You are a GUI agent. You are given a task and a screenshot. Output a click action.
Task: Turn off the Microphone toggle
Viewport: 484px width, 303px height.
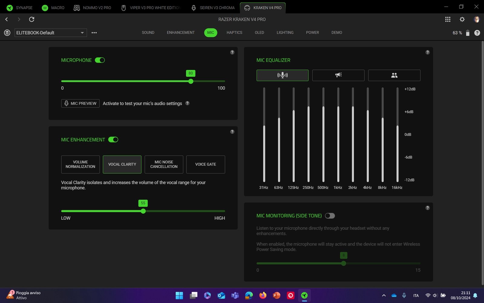[x=100, y=60]
